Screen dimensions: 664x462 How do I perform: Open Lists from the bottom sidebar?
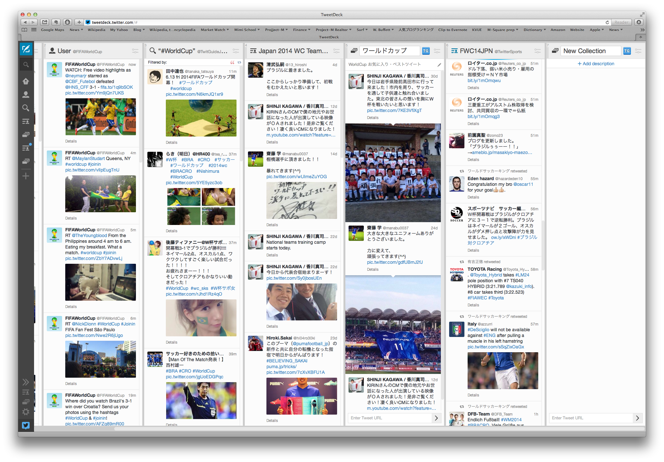[x=26, y=392]
